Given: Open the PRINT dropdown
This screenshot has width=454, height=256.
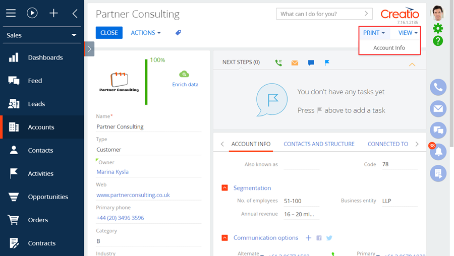Looking at the screenshot, I should tap(374, 33).
